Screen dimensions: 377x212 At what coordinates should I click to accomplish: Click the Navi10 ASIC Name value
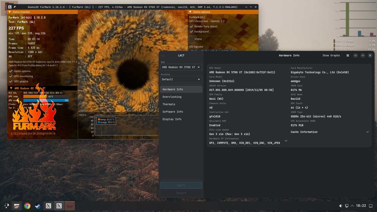point(295,99)
